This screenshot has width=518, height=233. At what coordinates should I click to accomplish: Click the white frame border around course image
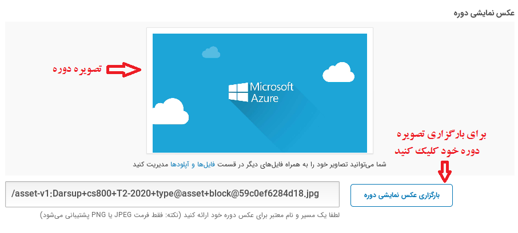[x=260, y=30]
